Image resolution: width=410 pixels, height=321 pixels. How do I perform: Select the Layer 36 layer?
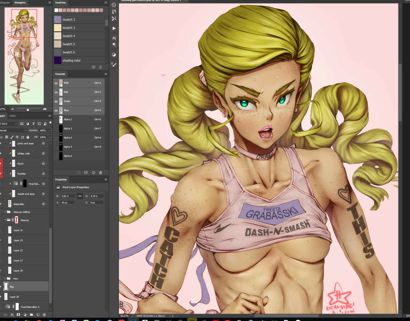coord(25,297)
